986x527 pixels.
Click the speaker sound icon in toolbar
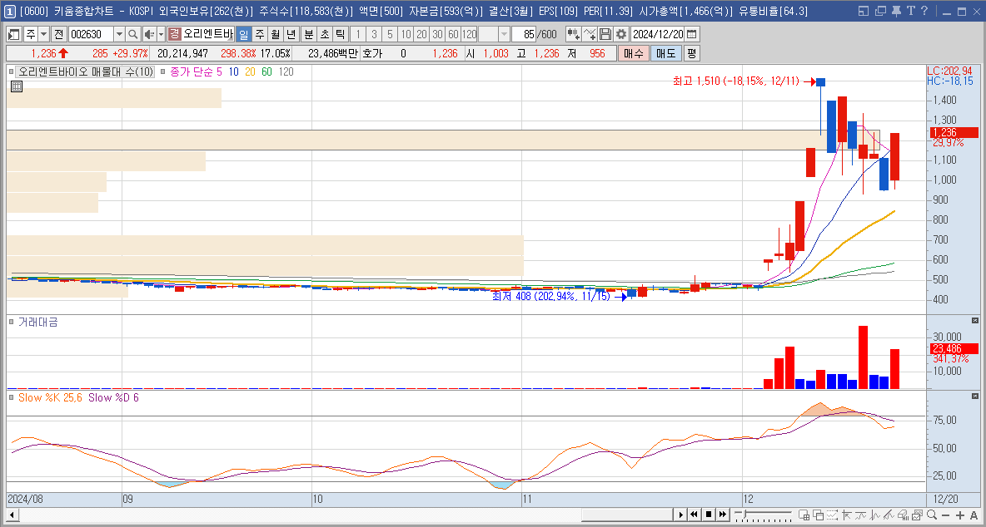click(149, 35)
